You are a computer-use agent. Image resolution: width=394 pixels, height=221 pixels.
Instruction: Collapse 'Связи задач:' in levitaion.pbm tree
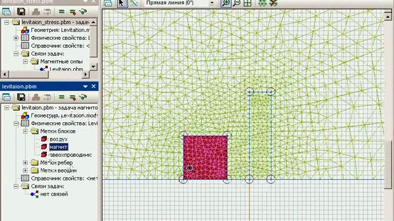[16, 186]
